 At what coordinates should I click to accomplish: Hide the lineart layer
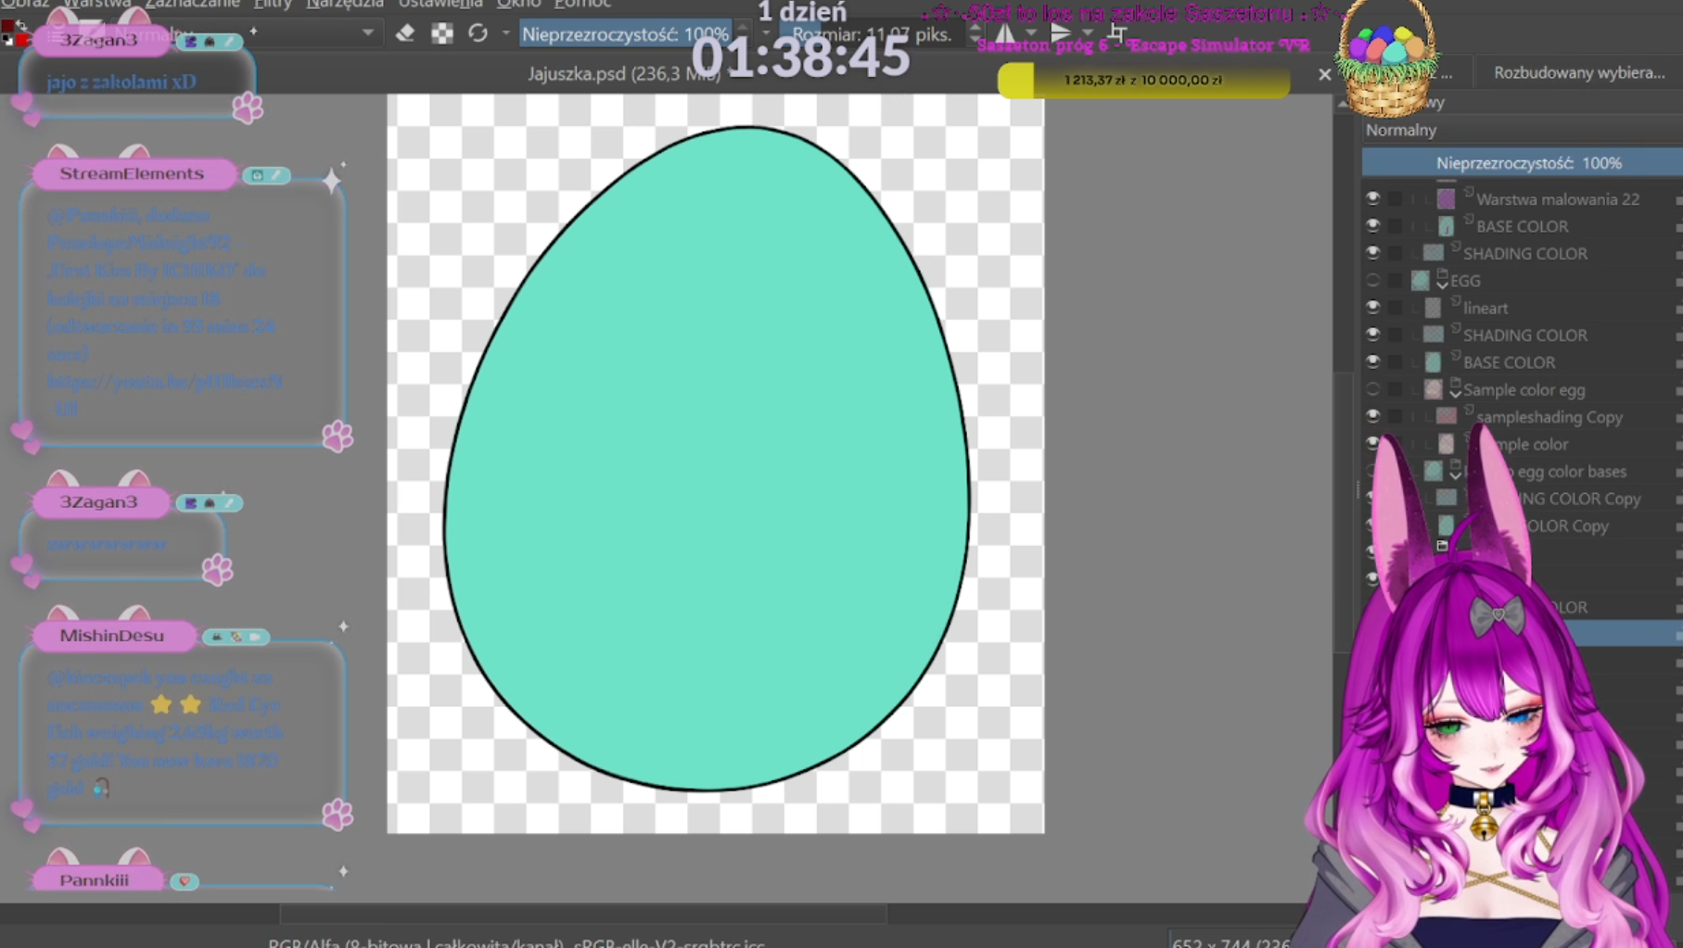[1372, 308]
